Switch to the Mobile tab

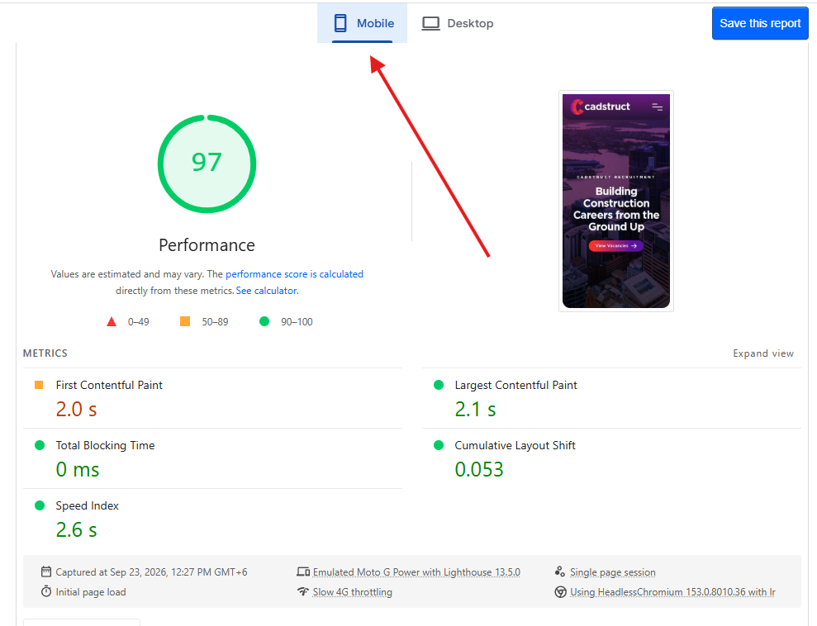pyautogui.click(x=362, y=23)
